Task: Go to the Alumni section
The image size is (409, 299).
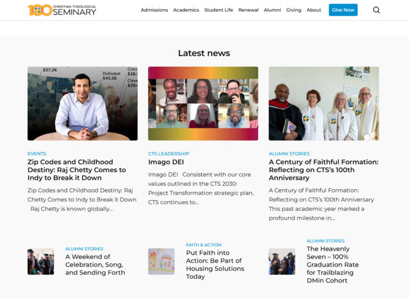Action: pyautogui.click(x=272, y=10)
